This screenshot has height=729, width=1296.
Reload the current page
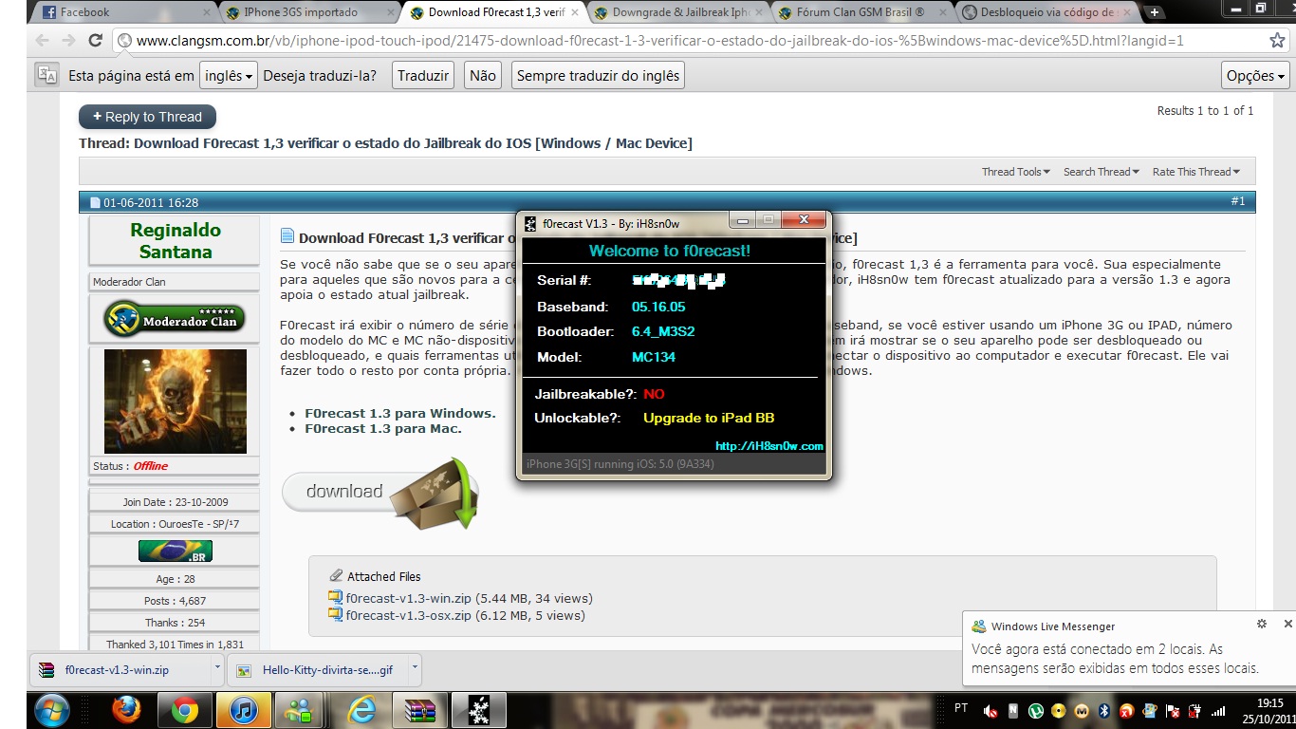[x=95, y=41]
